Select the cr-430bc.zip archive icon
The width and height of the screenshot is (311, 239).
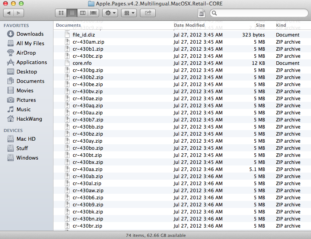[x=68, y=56]
